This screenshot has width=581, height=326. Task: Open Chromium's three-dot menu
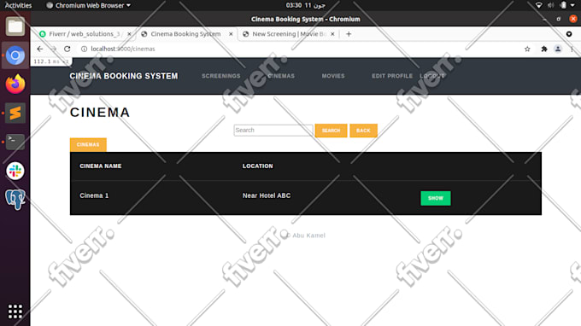pyautogui.click(x=572, y=49)
